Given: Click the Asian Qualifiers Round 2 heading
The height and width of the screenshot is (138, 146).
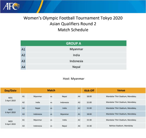Looking at the screenshot, I should (73, 24).
